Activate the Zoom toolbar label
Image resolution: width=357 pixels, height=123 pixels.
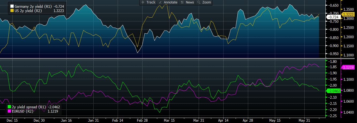[x=206, y=2]
